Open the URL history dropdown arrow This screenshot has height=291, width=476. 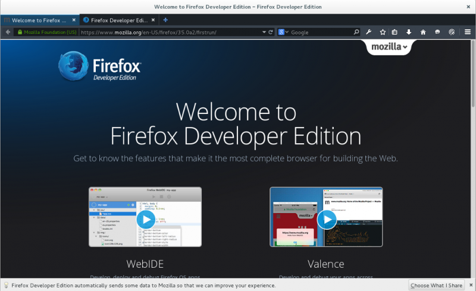pos(264,32)
